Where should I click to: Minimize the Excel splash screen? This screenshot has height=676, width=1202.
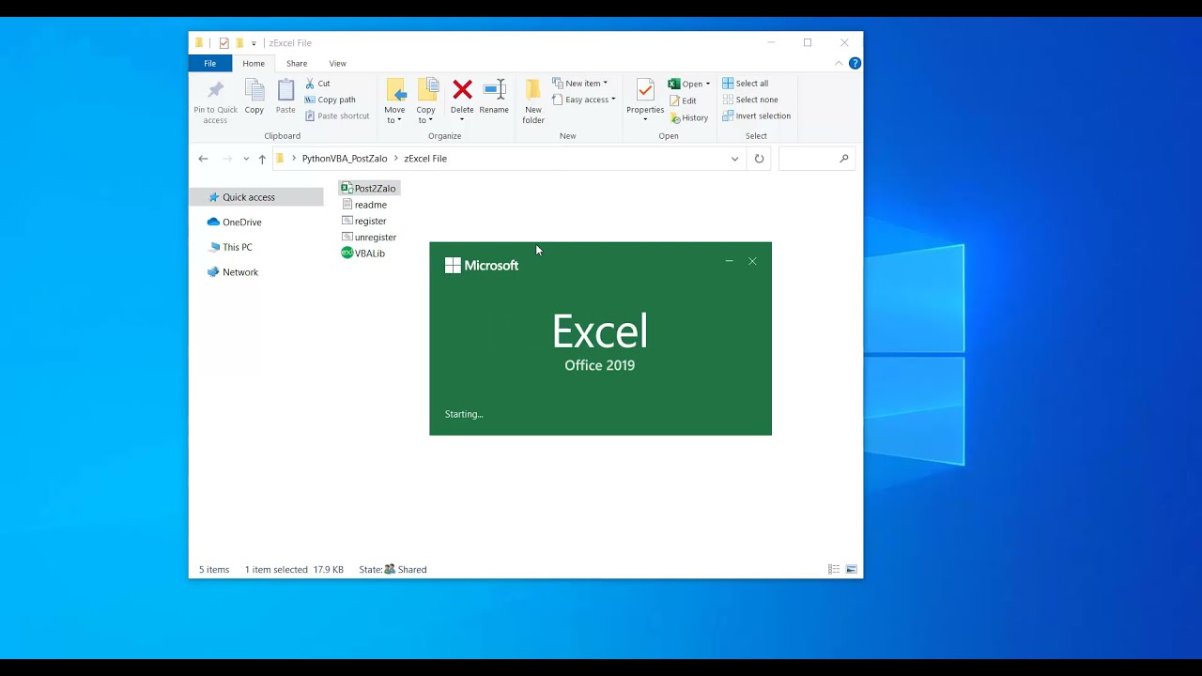(729, 261)
